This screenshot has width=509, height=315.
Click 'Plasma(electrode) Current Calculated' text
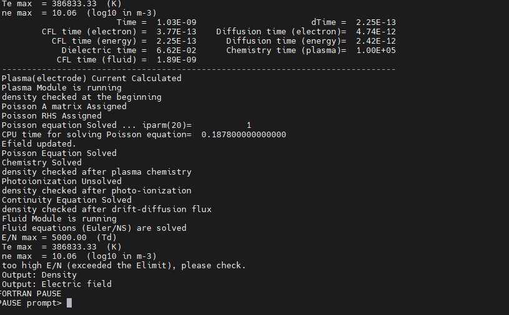[92, 78]
